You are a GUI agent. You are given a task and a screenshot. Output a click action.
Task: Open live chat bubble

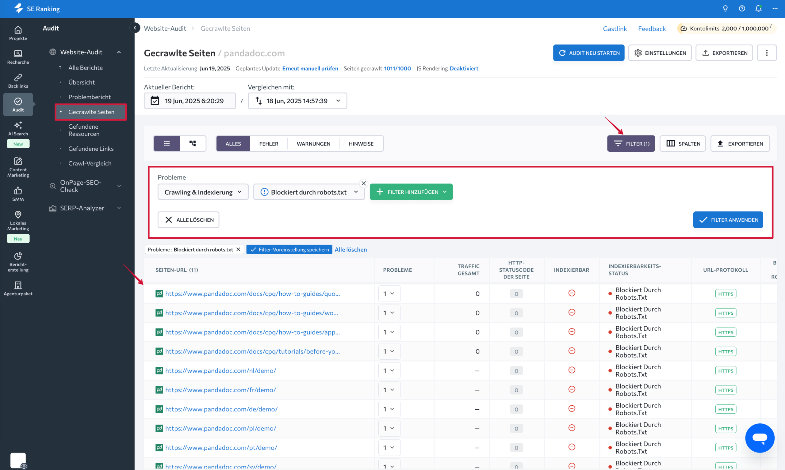coord(760,438)
